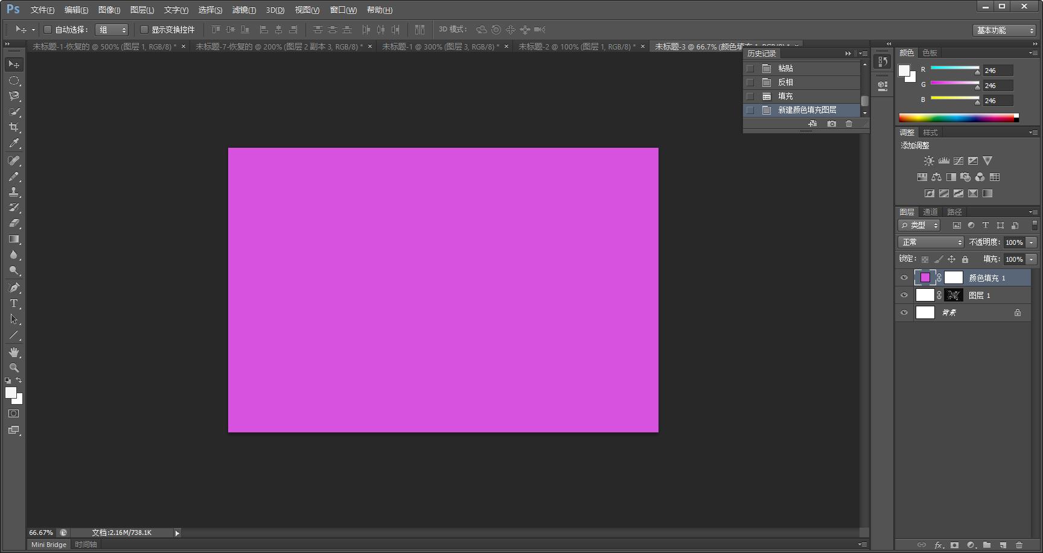Select the Horizontal Type tool
This screenshot has width=1043, height=553.
pos(14,303)
